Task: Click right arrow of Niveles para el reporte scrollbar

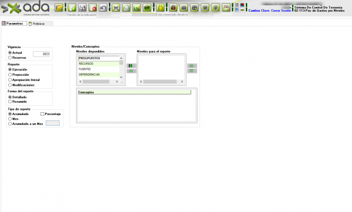Action: [182, 82]
